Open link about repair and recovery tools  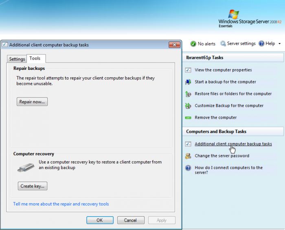pos(61,204)
